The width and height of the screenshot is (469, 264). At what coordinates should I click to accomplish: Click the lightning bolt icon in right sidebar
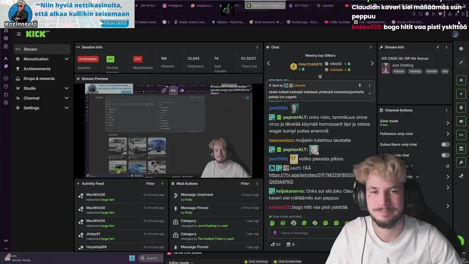(461, 94)
